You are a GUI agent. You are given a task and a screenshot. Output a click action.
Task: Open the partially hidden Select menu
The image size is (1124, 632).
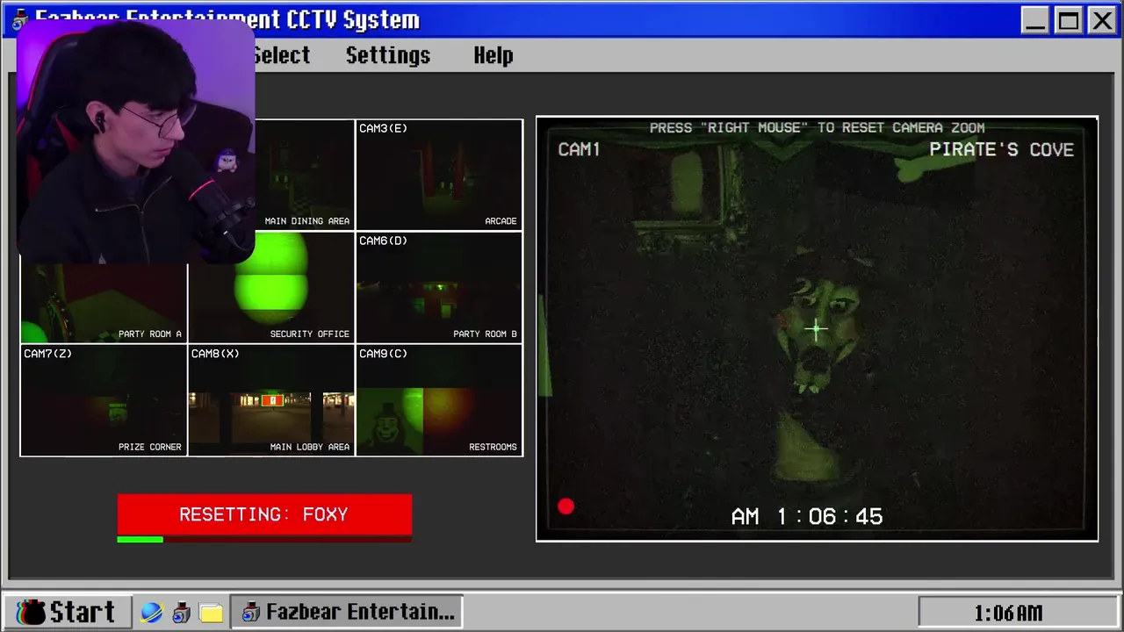coord(282,55)
